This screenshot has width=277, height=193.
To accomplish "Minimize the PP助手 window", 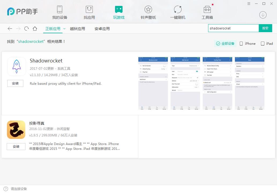I will (x=256, y=3).
